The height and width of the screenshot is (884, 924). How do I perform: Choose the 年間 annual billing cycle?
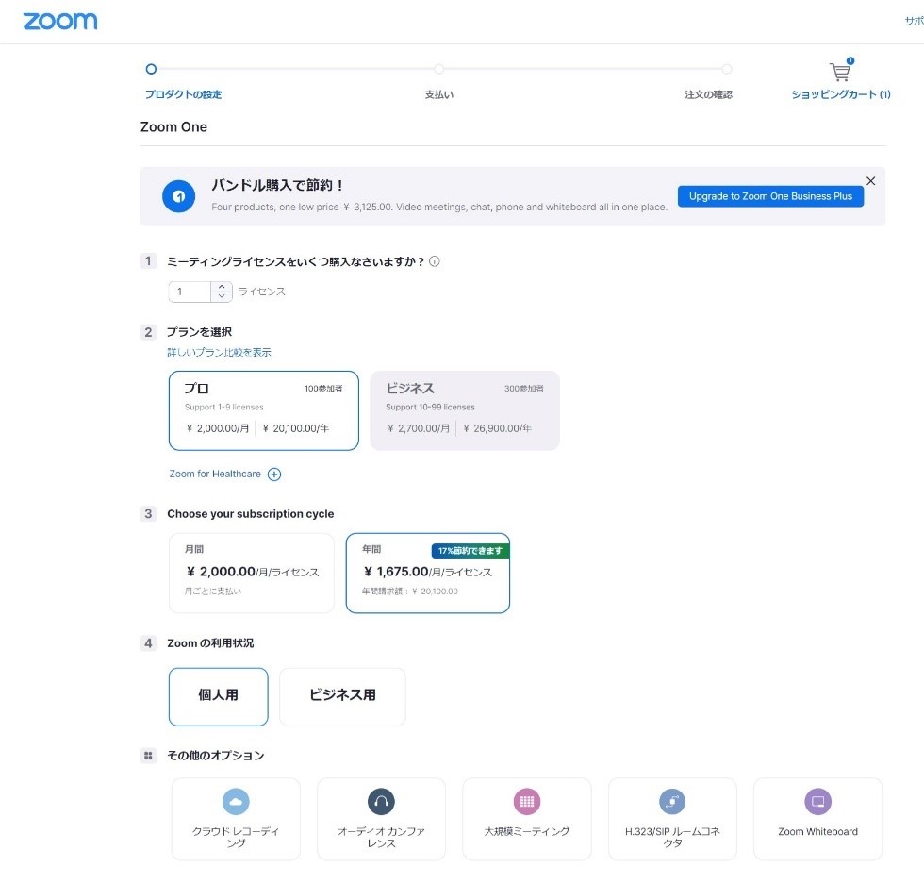point(428,574)
